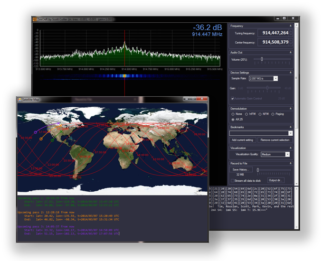Select the WFM demodulation mode

(x=247, y=114)
